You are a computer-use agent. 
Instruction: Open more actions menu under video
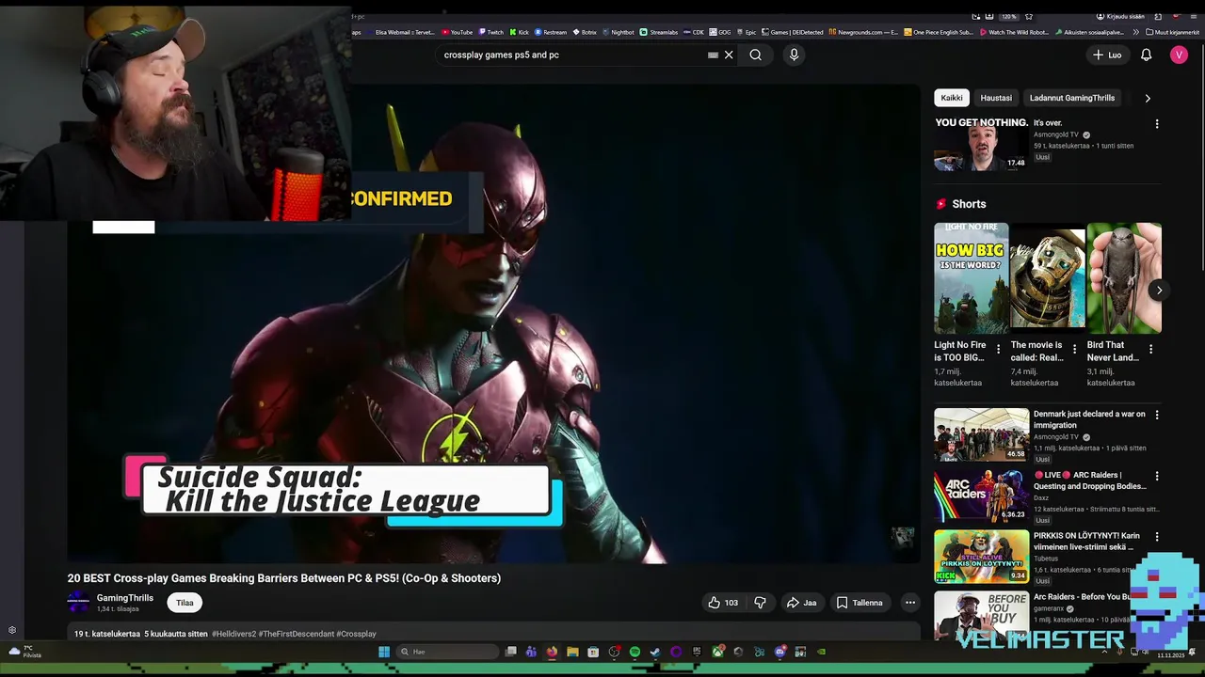[x=909, y=603]
